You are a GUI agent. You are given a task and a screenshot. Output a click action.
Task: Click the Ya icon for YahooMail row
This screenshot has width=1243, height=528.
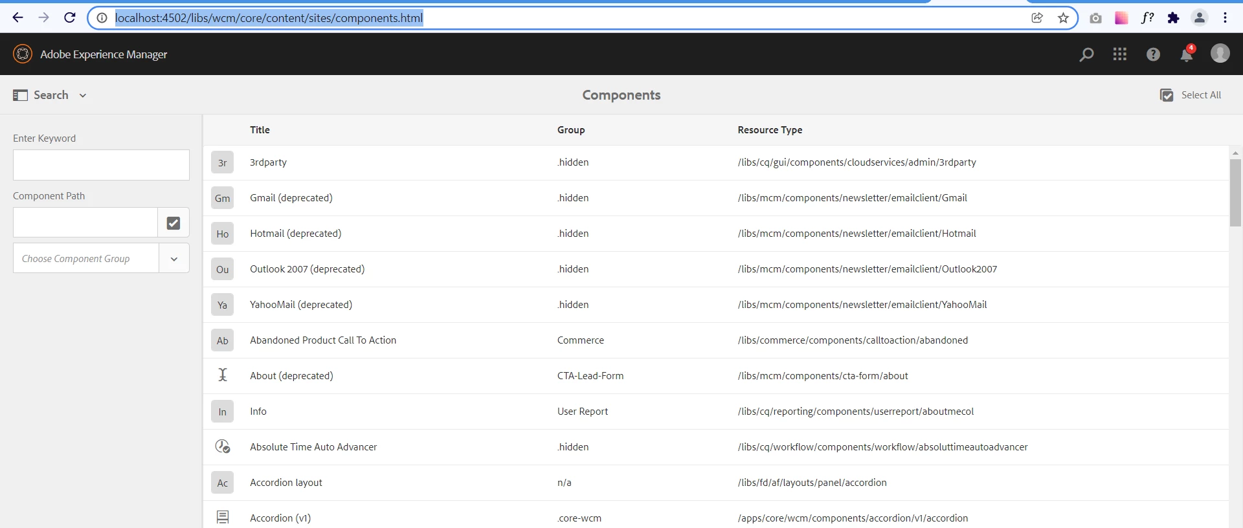(x=222, y=305)
